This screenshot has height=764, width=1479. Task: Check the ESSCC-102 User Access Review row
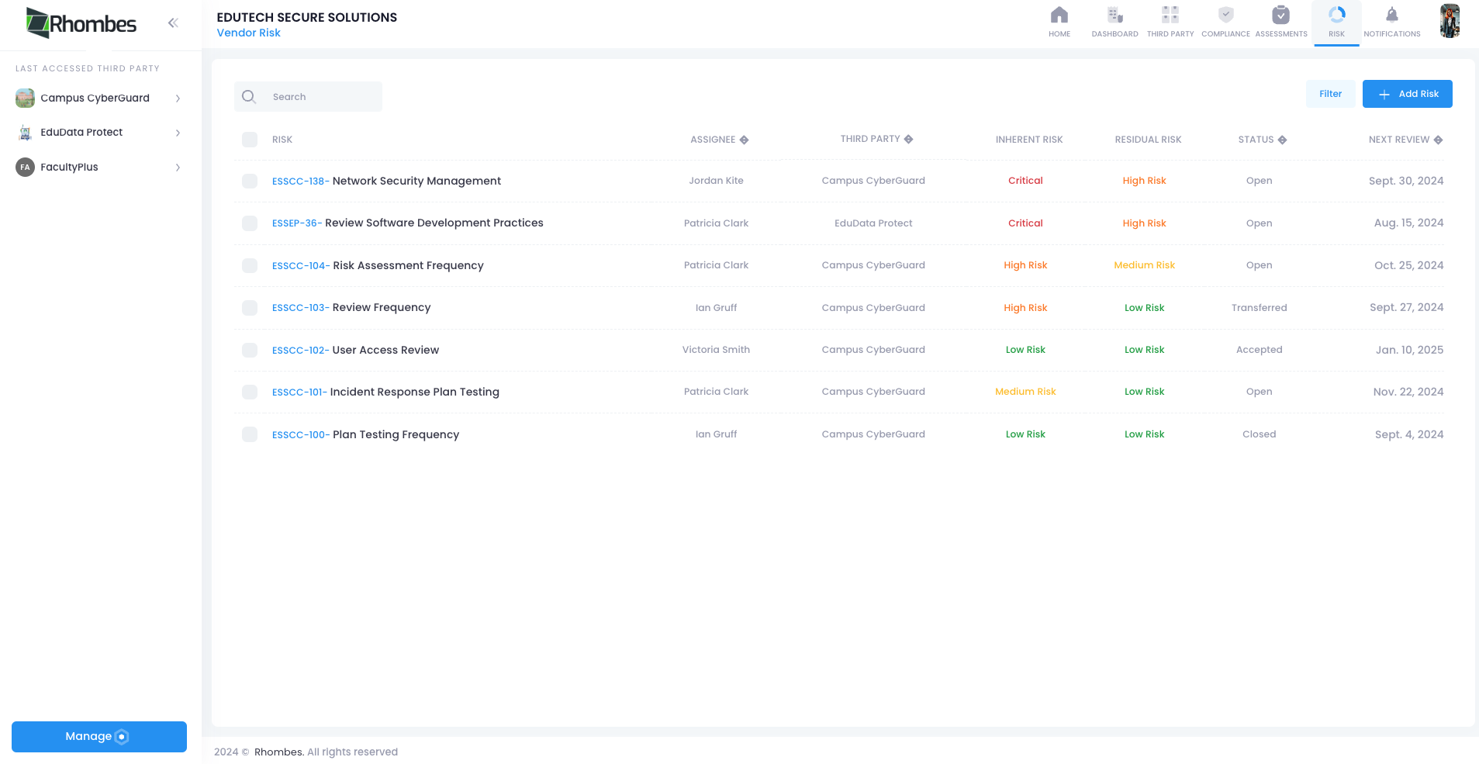coord(250,350)
